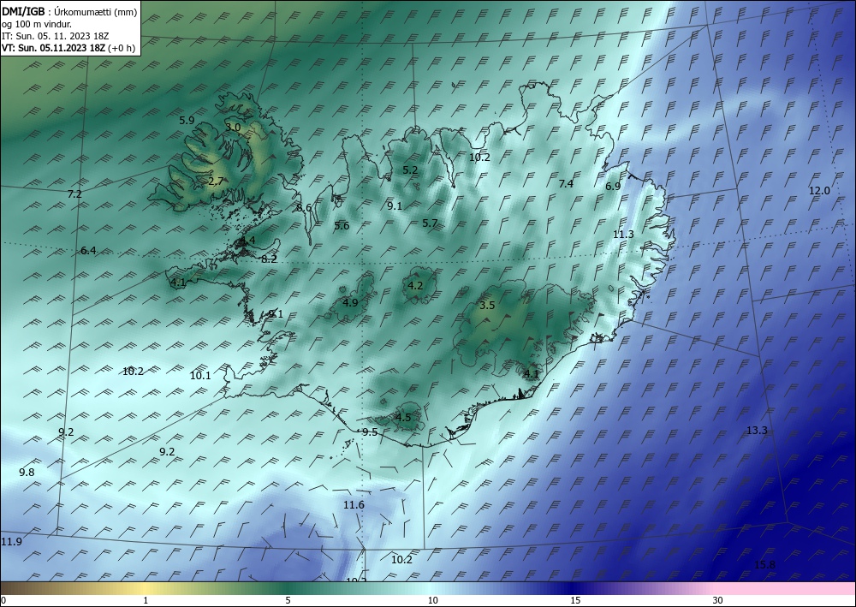Click the 8.6 value label
The image size is (856, 607).
[x=304, y=208]
